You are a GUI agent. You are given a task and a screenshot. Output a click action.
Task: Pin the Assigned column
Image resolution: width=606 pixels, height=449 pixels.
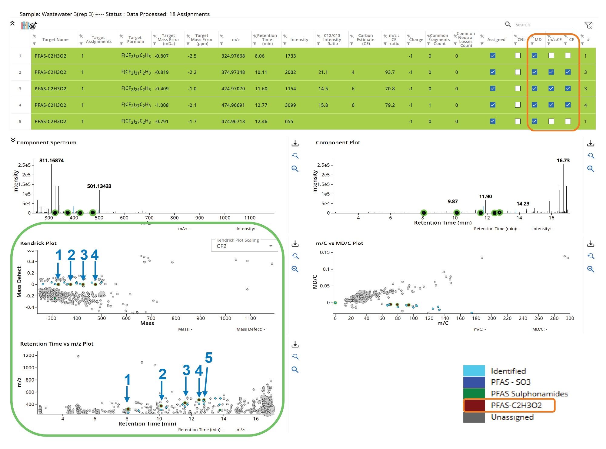(482, 36)
